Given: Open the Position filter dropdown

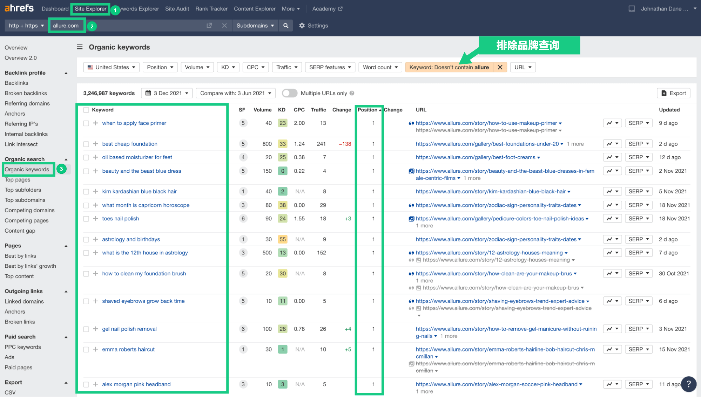Looking at the screenshot, I should click(160, 67).
